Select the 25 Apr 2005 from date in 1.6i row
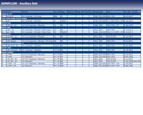This screenshot has width=143, height=115. [128, 64]
